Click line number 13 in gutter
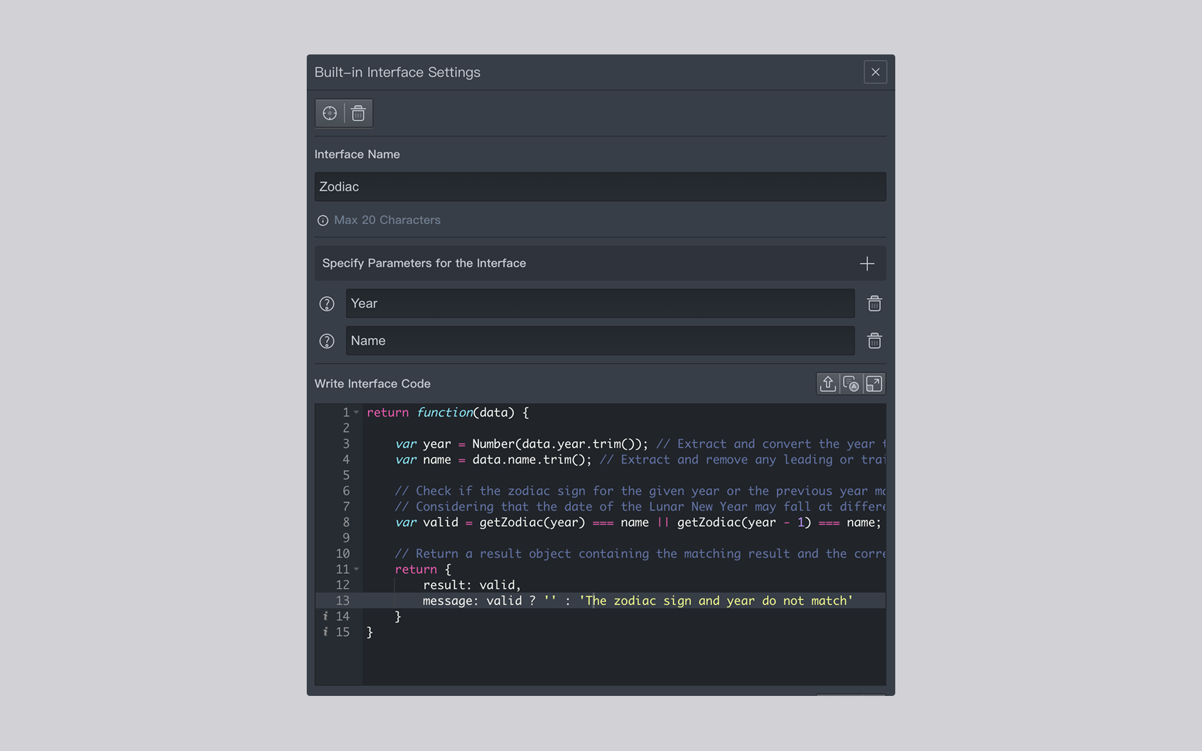1202x751 pixels. (342, 601)
